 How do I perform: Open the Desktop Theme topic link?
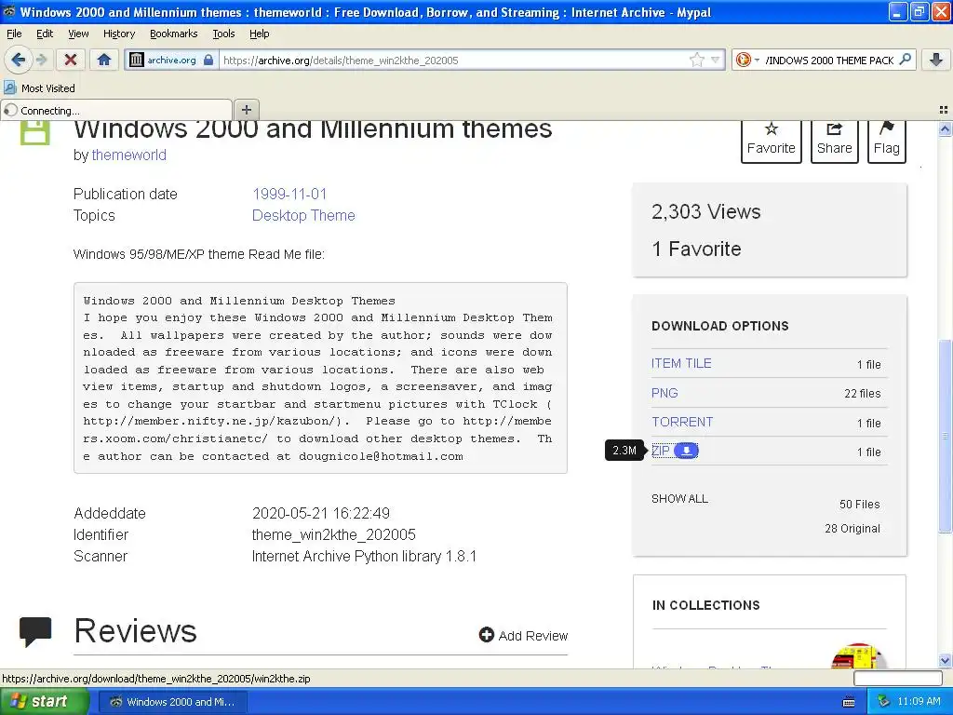[303, 215]
